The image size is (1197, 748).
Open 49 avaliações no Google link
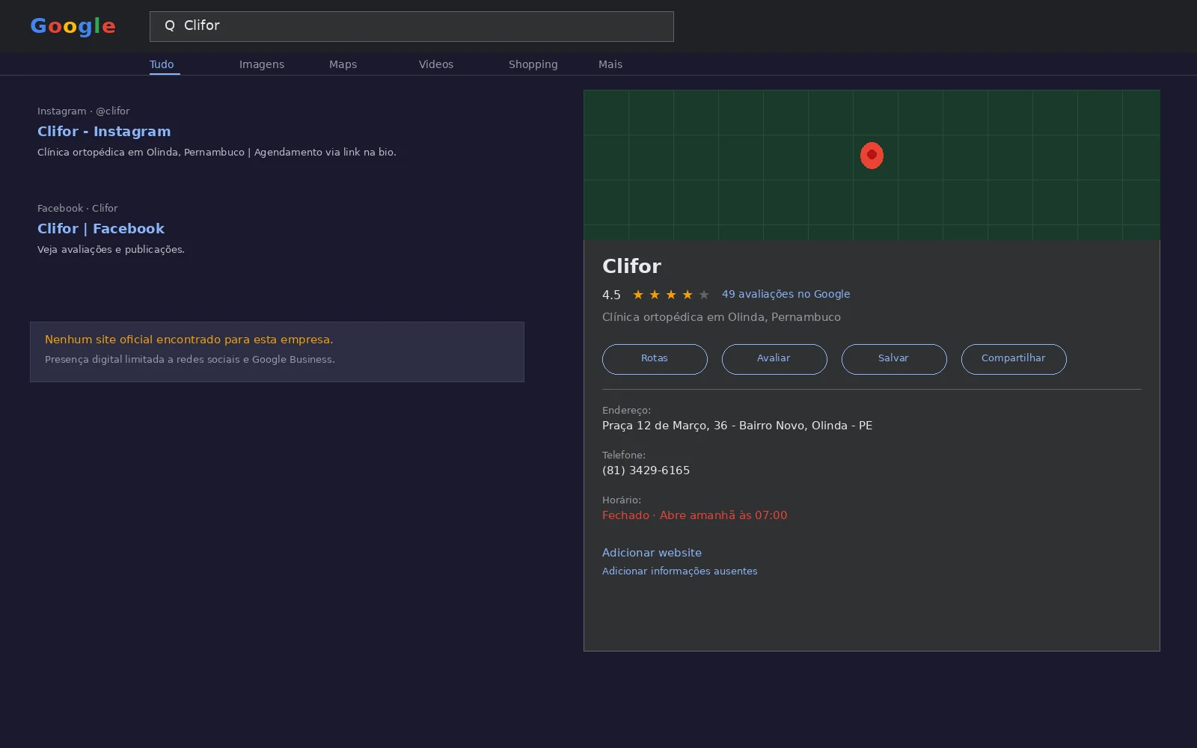coord(786,294)
